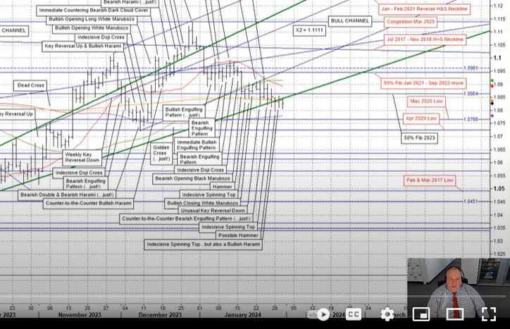510x329 pixels.
Task: Open the video settings gear
Action: point(387,314)
